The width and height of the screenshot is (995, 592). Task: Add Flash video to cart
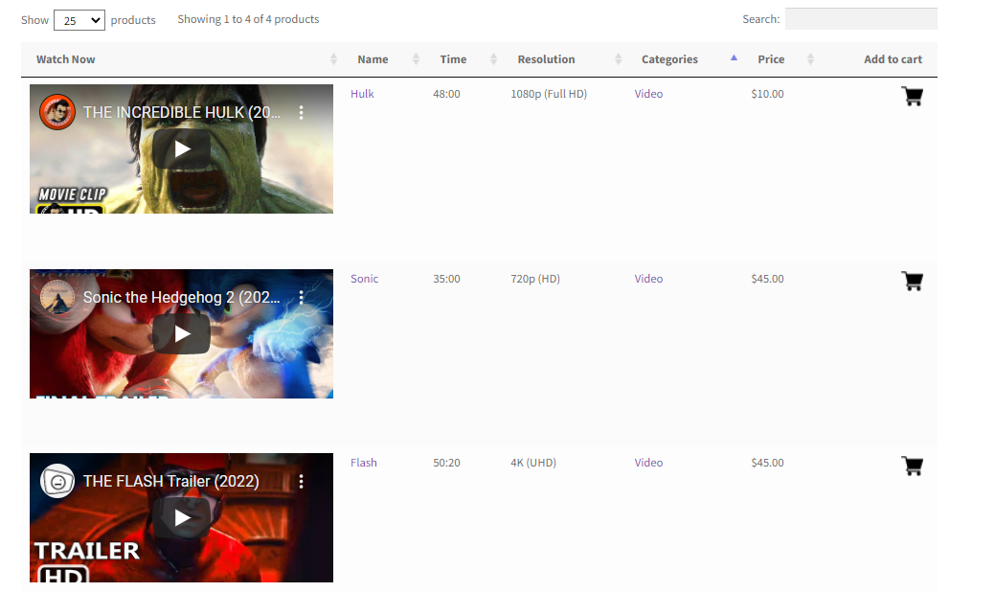coord(912,466)
